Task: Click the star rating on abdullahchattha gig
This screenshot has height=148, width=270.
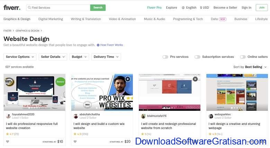Action: [x=81, y=134]
